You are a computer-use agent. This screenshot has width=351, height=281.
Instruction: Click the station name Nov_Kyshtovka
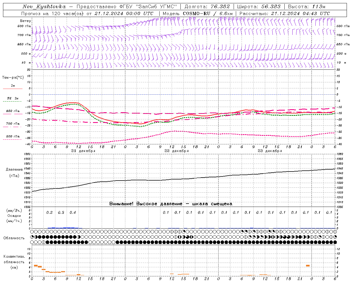coord(44,7)
